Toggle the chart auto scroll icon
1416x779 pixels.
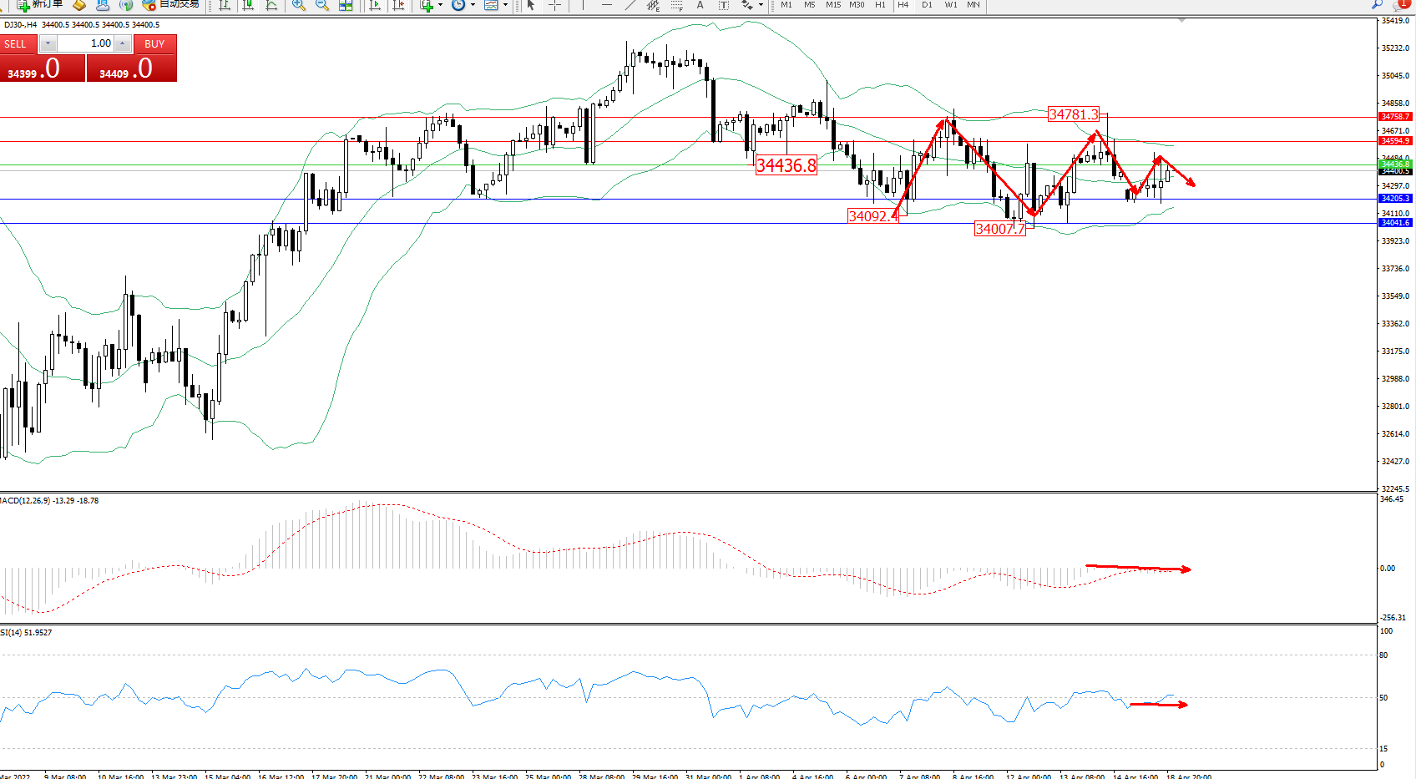point(375,5)
